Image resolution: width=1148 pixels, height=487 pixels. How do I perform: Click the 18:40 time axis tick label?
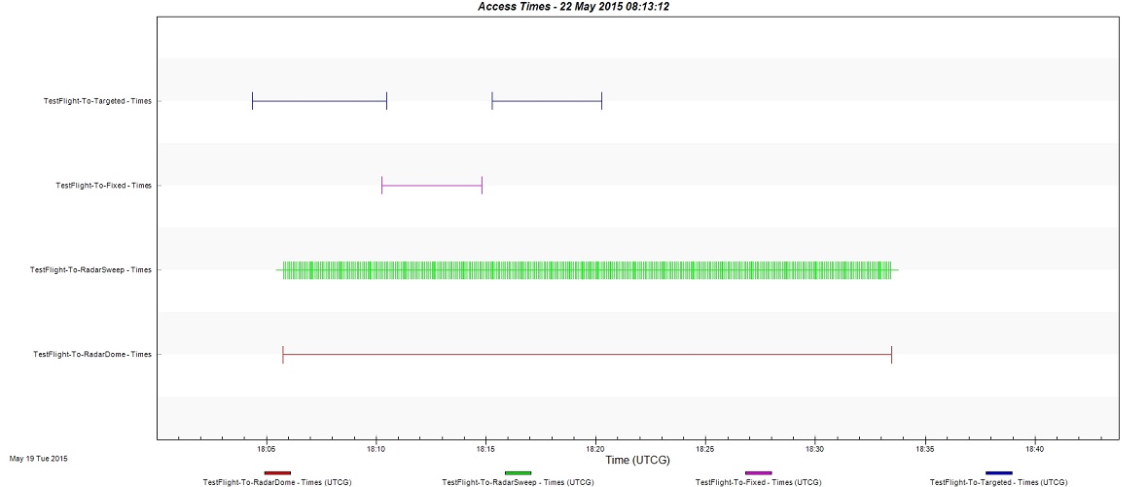pyautogui.click(x=1035, y=449)
